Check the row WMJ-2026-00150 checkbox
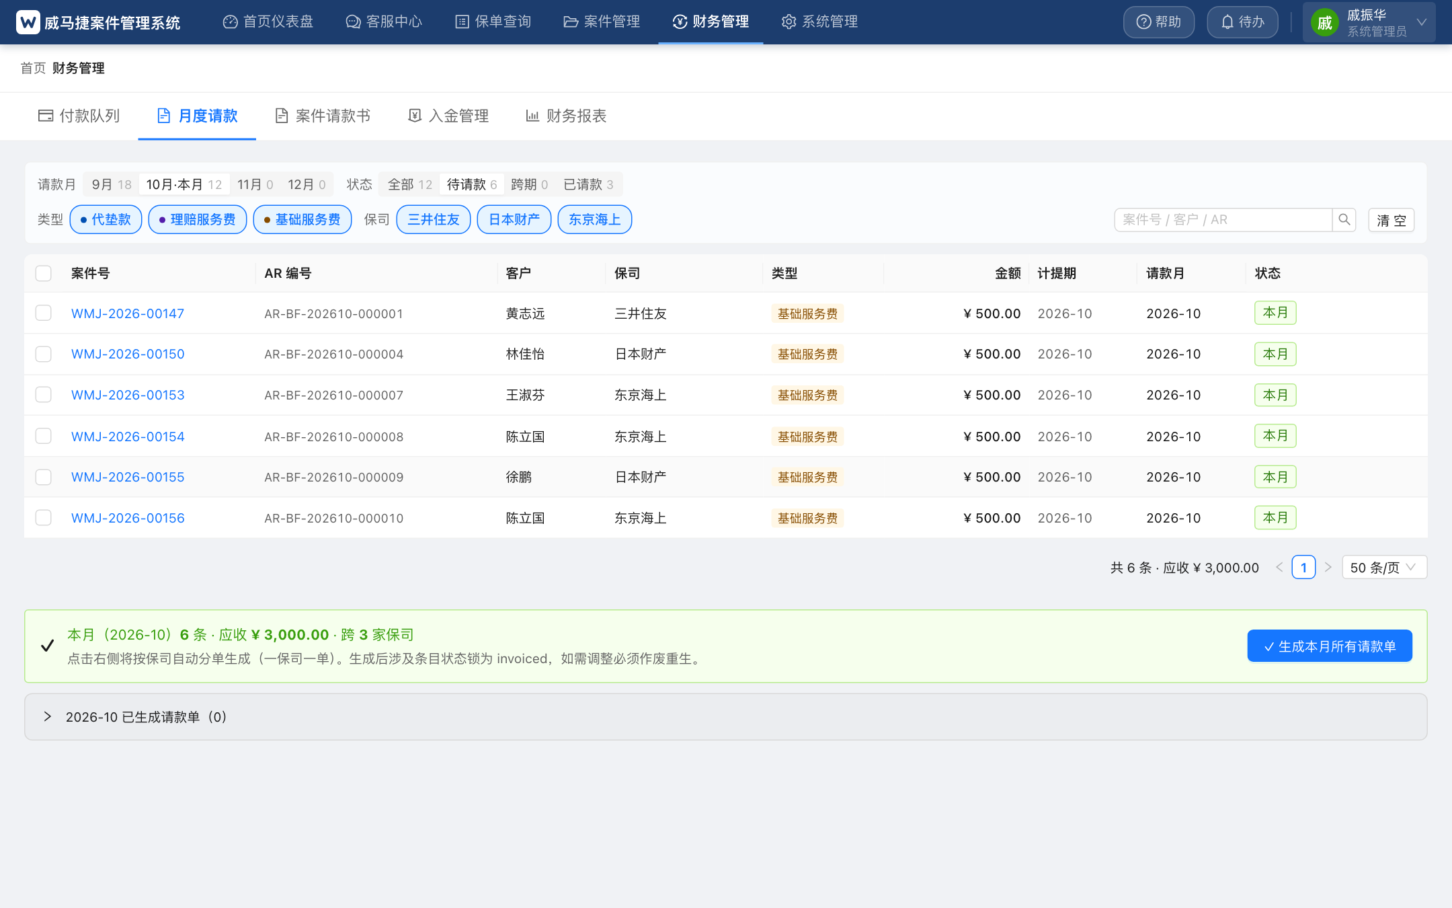The height and width of the screenshot is (908, 1452). [x=44, y=354]
